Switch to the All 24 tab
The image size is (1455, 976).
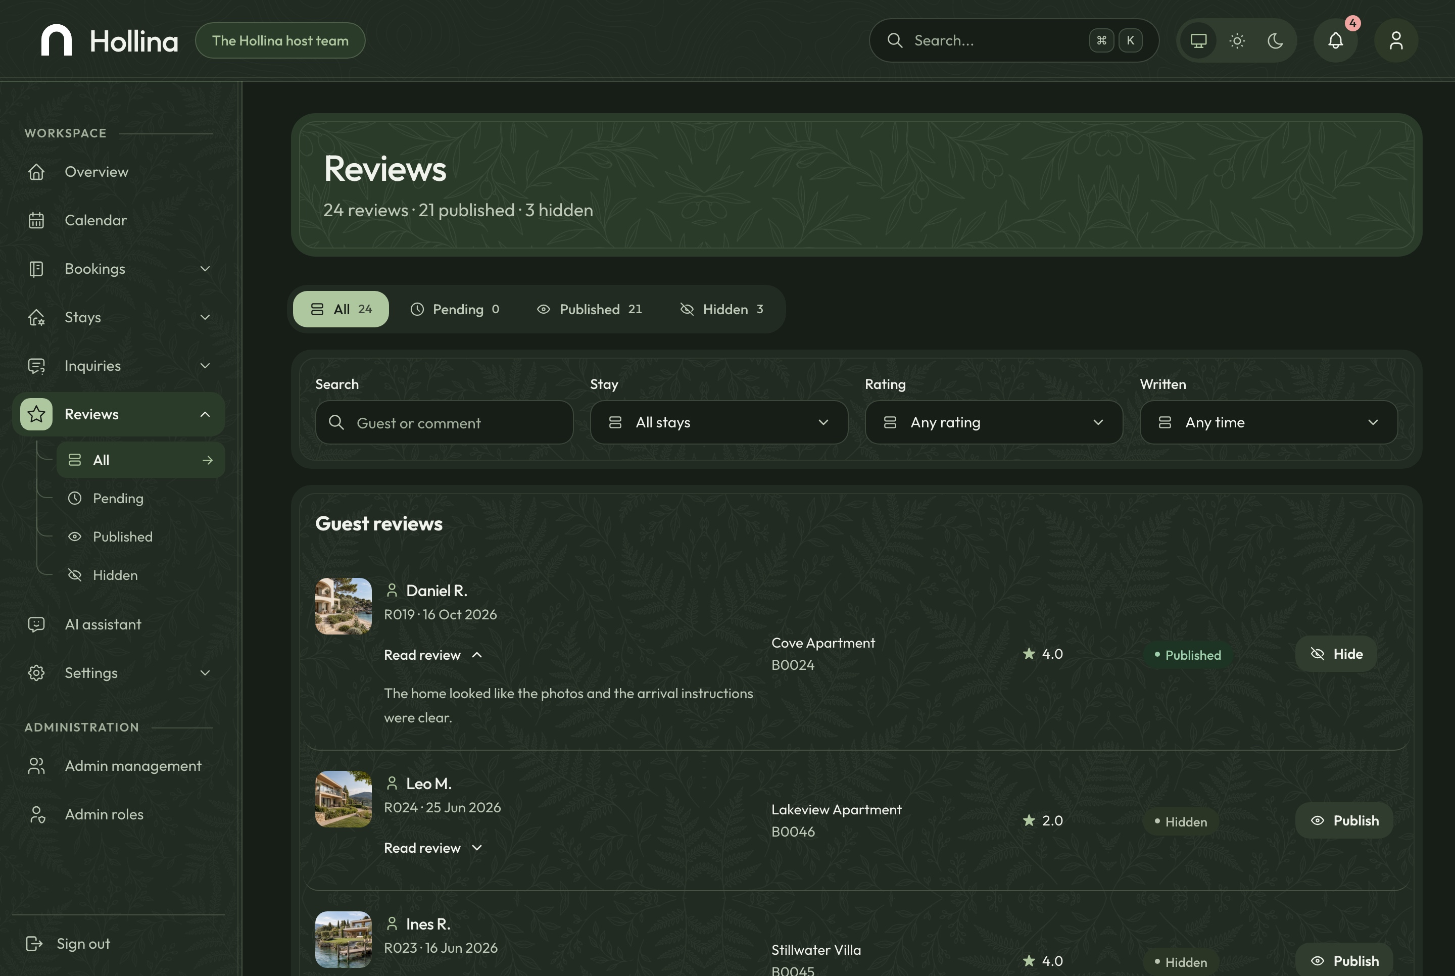coord(341,309)
